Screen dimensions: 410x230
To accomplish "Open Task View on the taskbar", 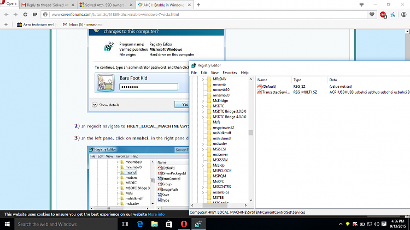I will 125,224.
